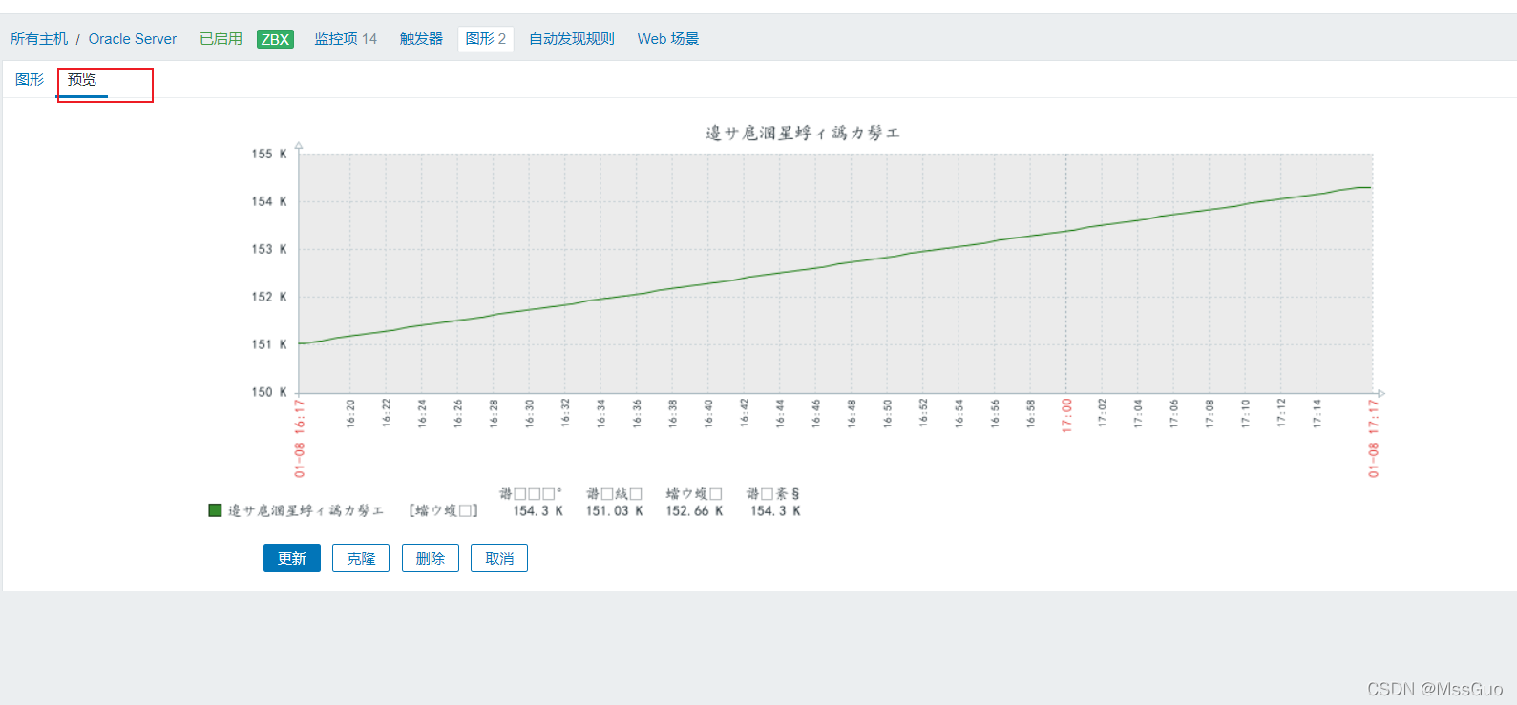Click the red 17:00 time marker

pyautogui.click(x=1067, y=416)
